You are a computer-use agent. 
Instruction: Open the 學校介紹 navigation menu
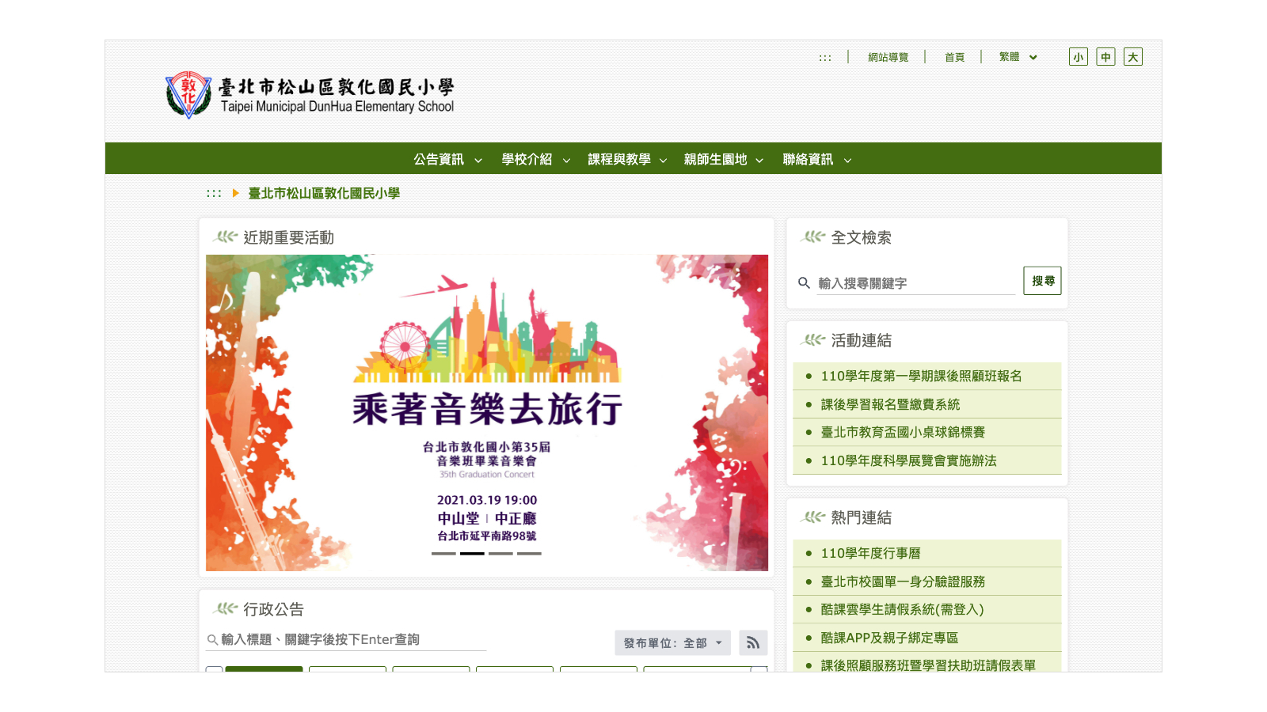(x=535, y=160)
